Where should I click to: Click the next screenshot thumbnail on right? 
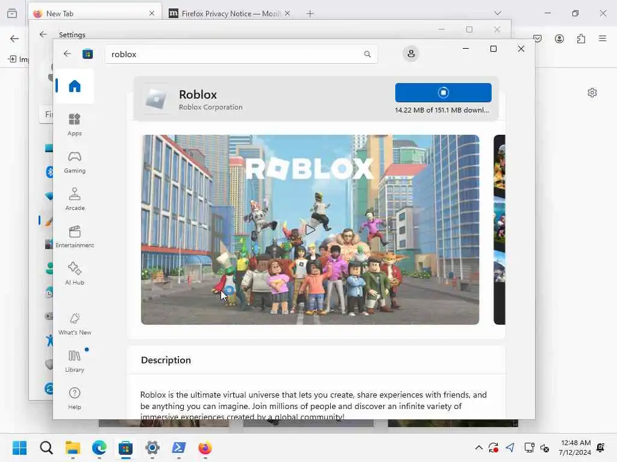click(x=500, y=229)
